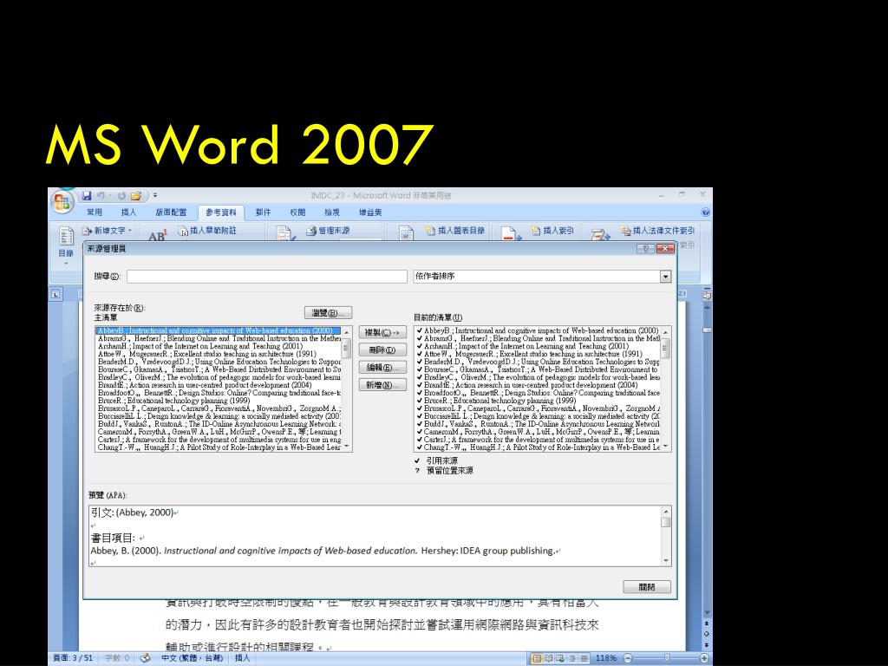Click the zoom out minus button

[x=628, y=658]
